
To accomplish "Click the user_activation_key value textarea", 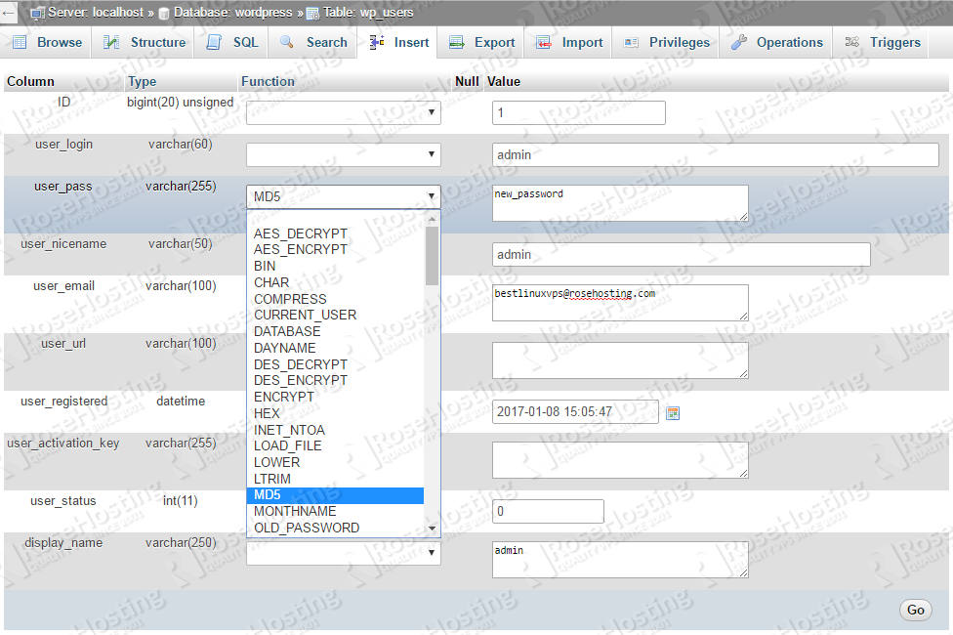I will 620,460.
